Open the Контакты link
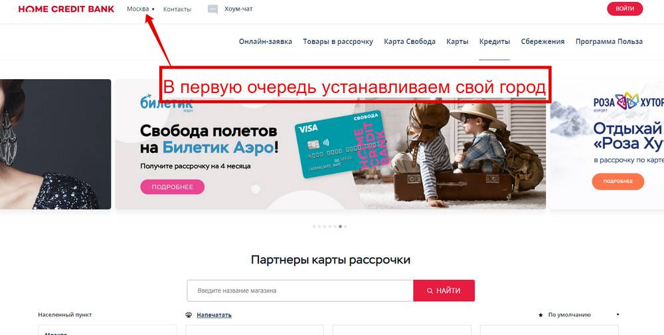The image size is (664, 335). [x=177, y=9]
